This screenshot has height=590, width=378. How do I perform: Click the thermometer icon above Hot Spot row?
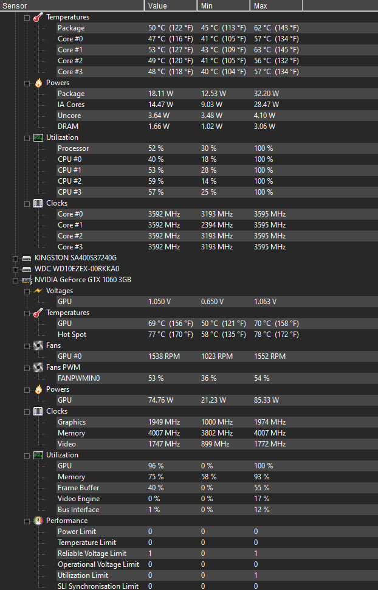pos(38,313)
